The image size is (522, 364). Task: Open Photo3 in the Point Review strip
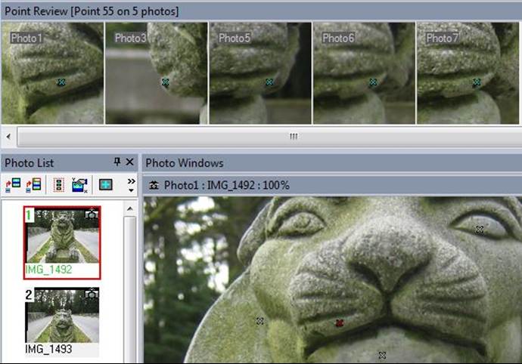point(156,73)
